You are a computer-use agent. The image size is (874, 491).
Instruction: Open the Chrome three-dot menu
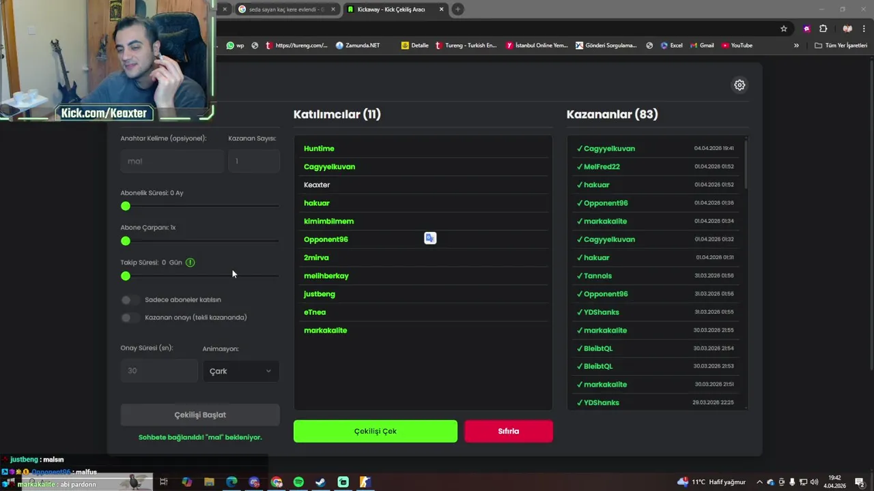864,29
